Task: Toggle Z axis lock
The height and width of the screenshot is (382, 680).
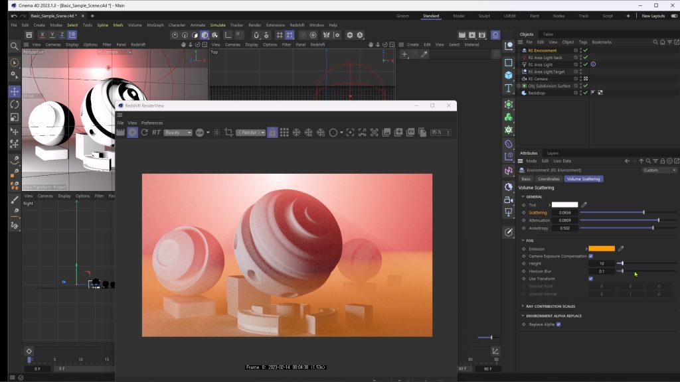Action: coord(62,35)
